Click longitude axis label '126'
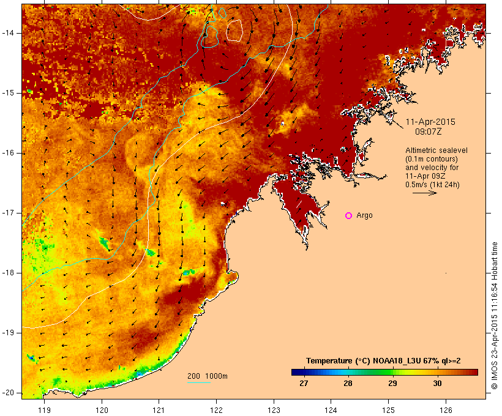 (x=446, y=410)
